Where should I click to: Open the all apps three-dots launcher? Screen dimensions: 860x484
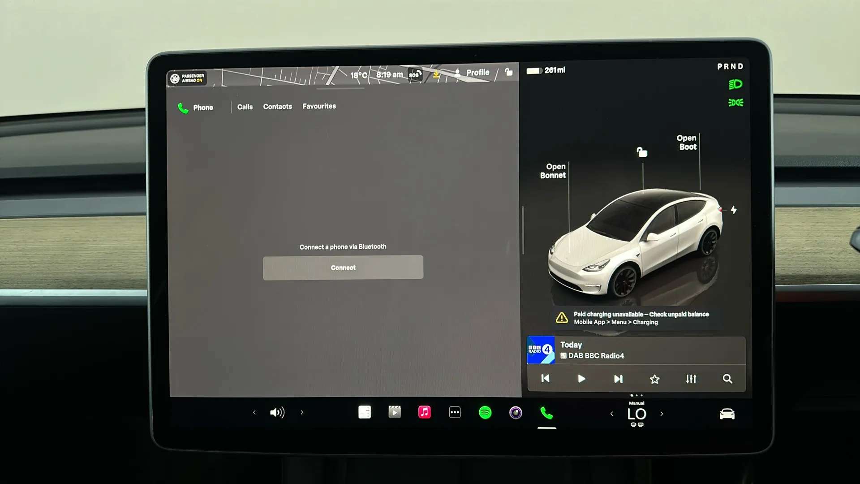(455, 412)
